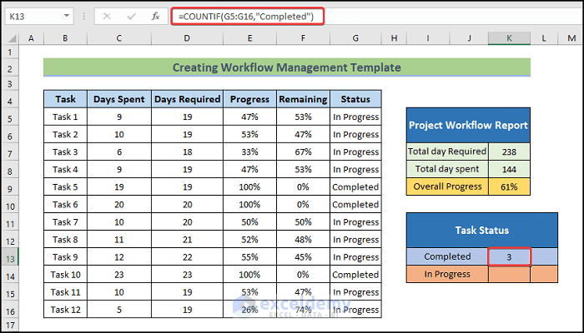Image resolution: width=584 pixels, height=333 pixels.
Task: Select the Task 1 cell
Action: [66, 117]
